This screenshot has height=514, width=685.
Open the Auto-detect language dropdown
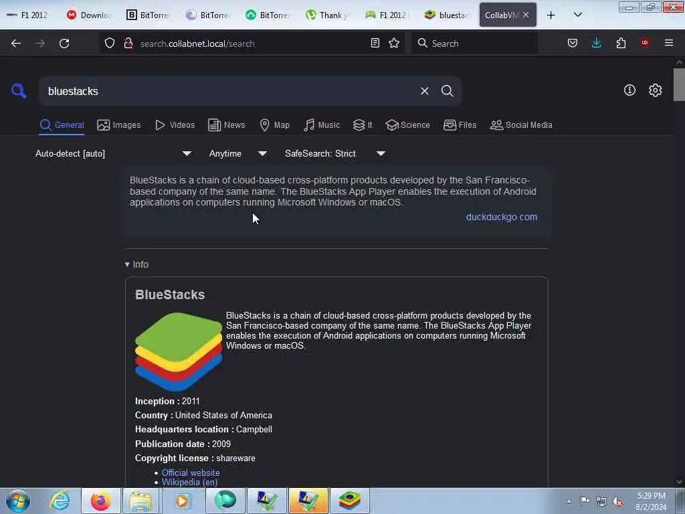click(114, 154)
